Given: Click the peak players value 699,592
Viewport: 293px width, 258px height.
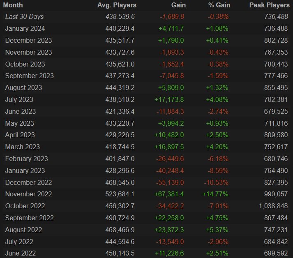Looking at the screenshot, I should coord(276,253).
